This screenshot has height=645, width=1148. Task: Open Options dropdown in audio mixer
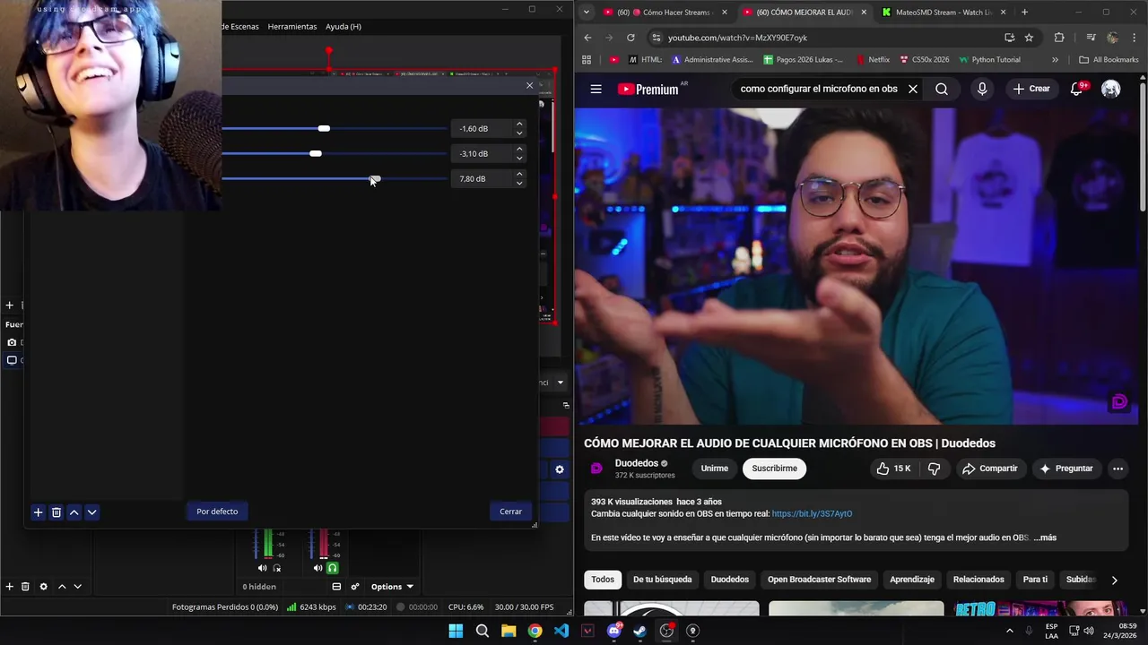391,587
